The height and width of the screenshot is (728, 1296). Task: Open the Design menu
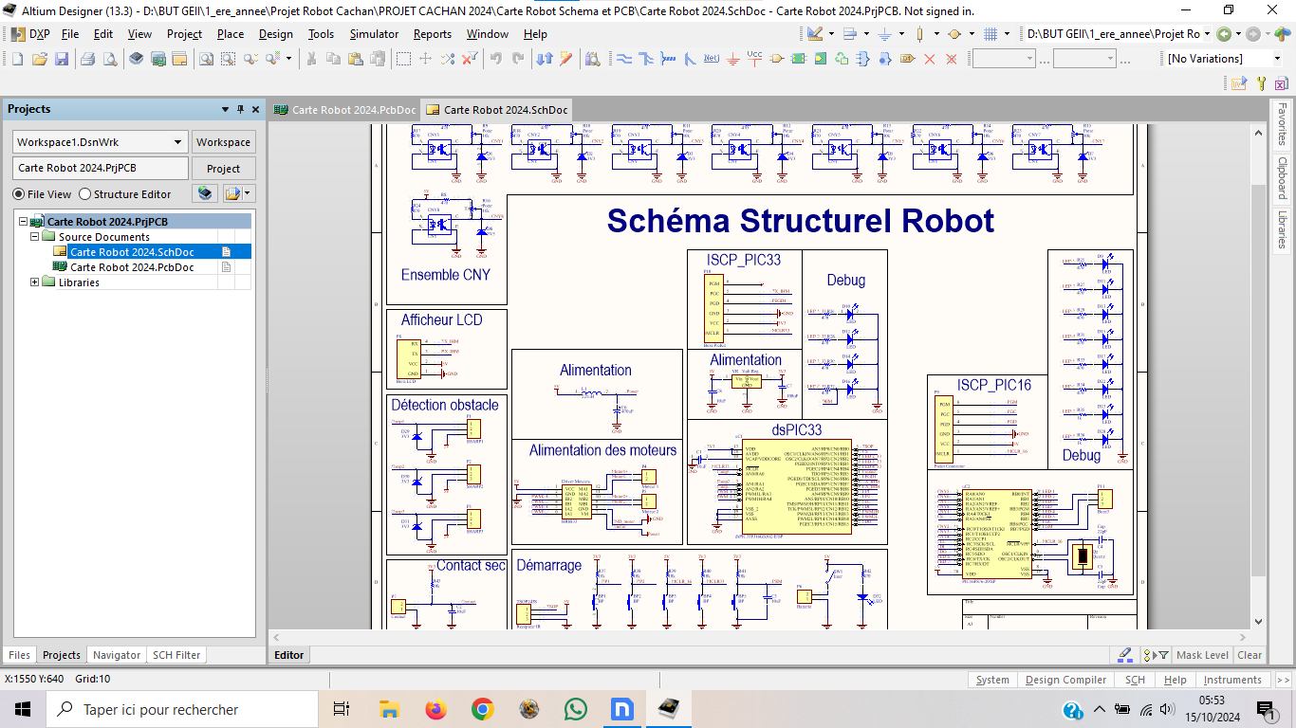click(275, 34)
